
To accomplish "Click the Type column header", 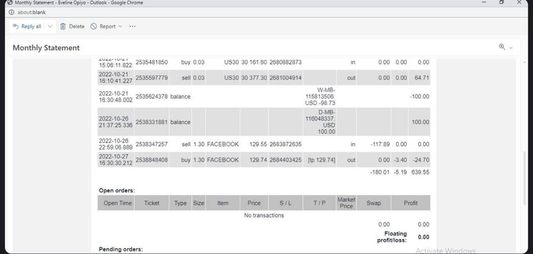I will point(180,203).
